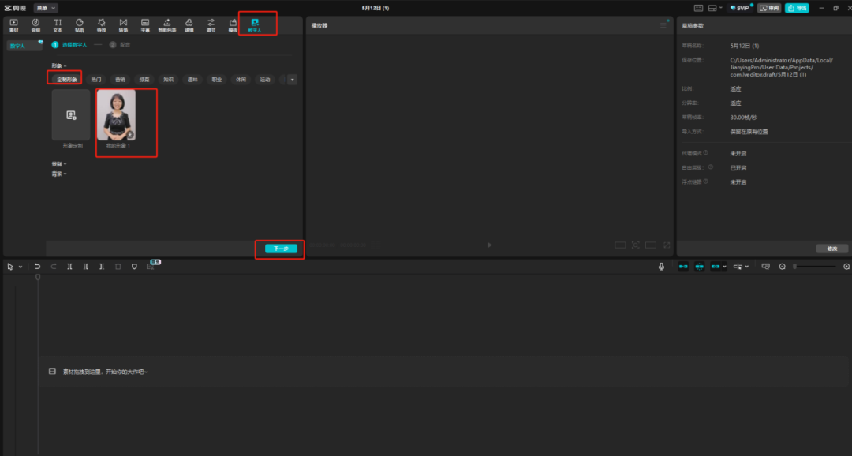Click the player fullscreen icon
This screenshot has width=852, height=456.
point(667,245)
